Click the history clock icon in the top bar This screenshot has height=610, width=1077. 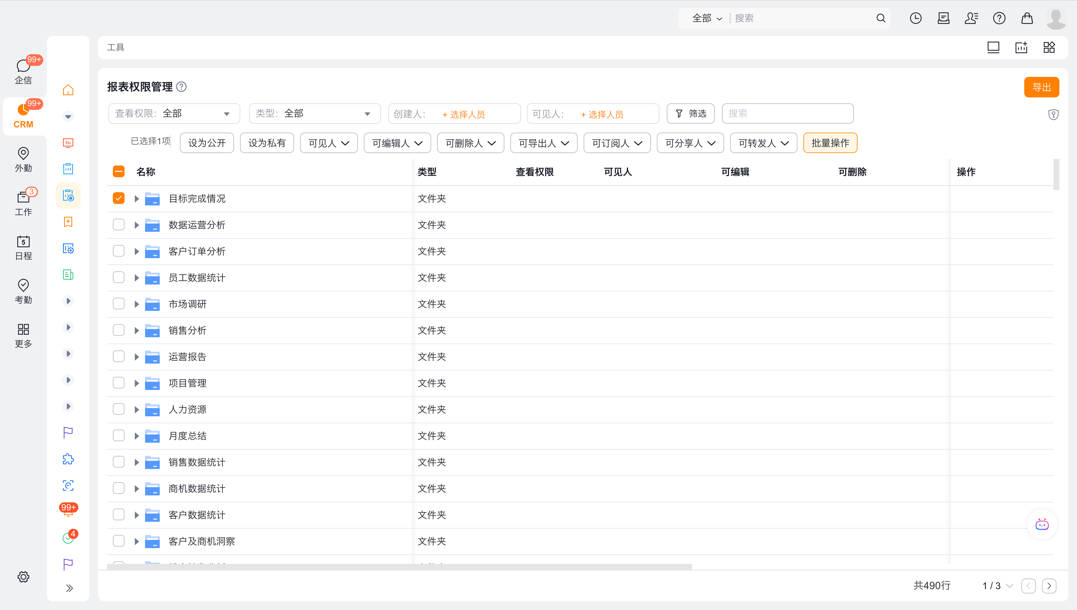pos(916,18)
